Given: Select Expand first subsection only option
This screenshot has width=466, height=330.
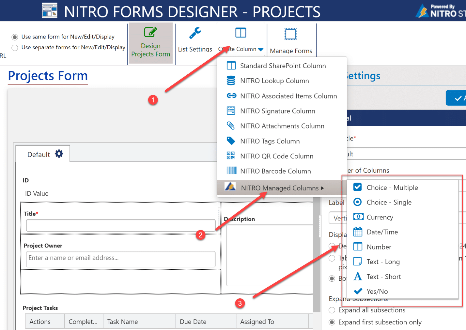Looking at the screenshot, I should (x=332, y=322).
